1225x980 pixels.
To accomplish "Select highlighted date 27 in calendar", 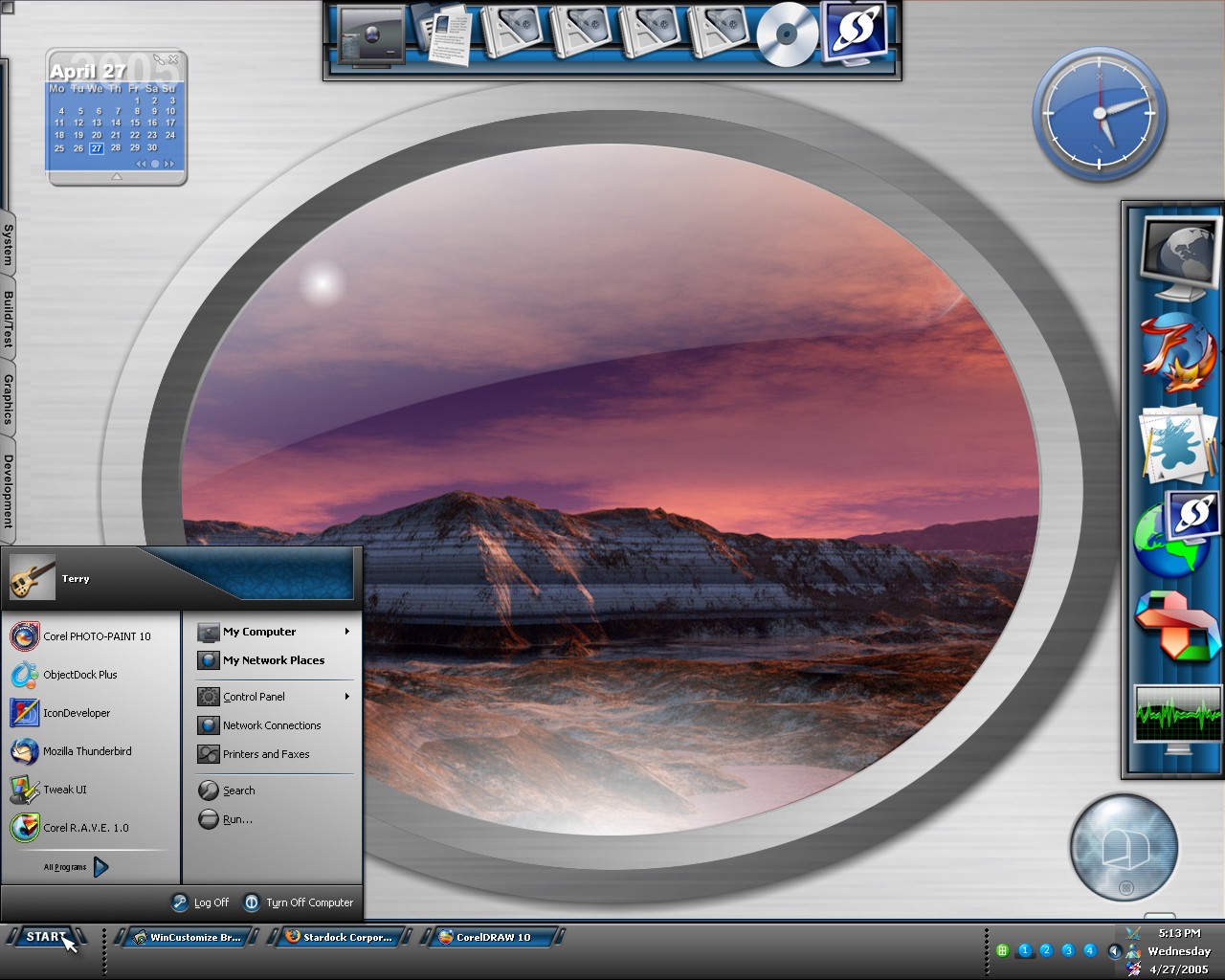I will click(x=97, y=148).
